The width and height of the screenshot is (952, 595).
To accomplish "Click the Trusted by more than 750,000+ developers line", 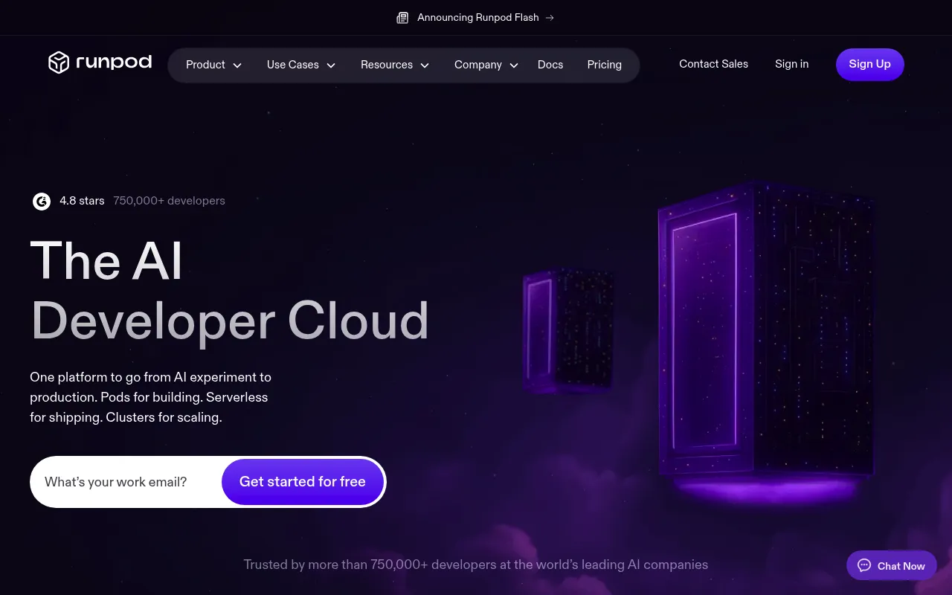I will tap(476, 565).
